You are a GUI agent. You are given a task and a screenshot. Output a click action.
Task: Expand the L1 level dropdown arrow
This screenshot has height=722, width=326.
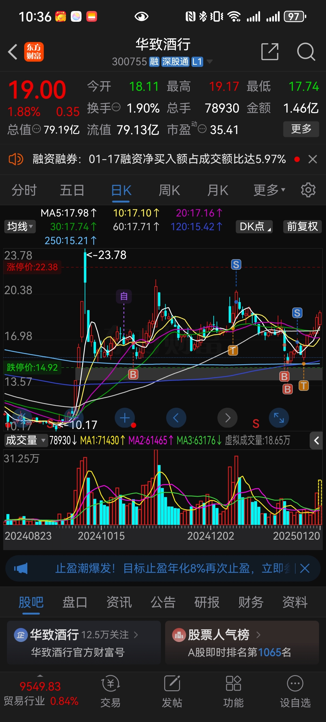point(209,62)
